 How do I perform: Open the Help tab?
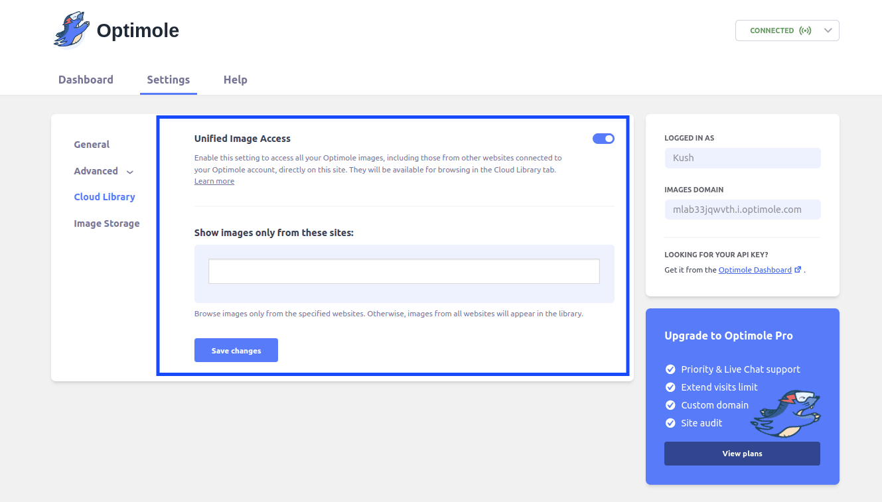click(x=235, y=80)
